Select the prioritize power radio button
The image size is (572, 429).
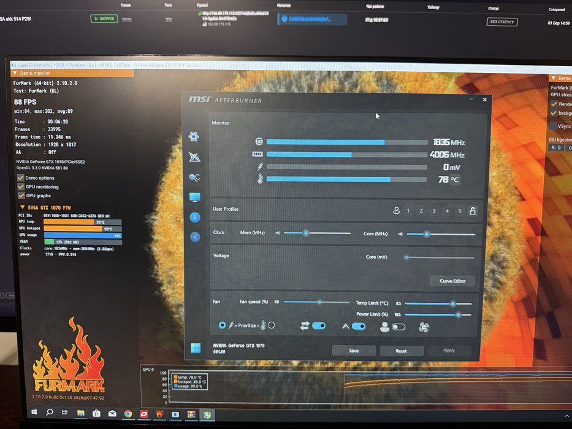pos(222,325)
